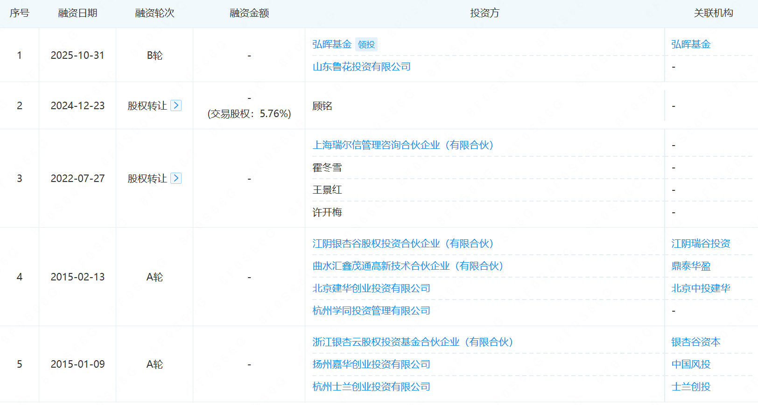Expand the 2024-12-23 股权转让 details arrow
758x405 pixels.
pyautogui.click(x=176, y=105)
